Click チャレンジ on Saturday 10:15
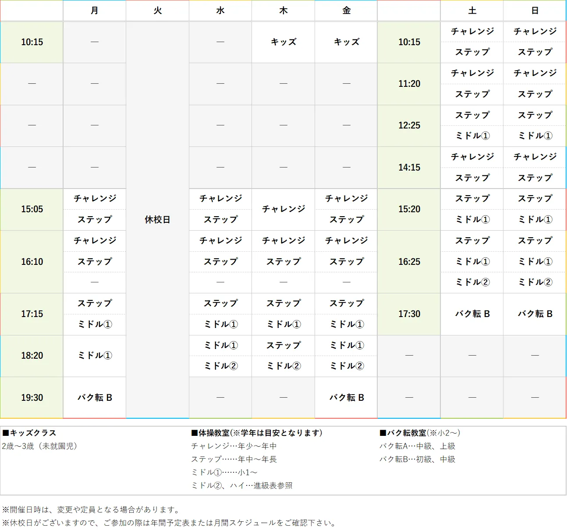This screenshot has width=567, height=531. [x=471, y=32]
